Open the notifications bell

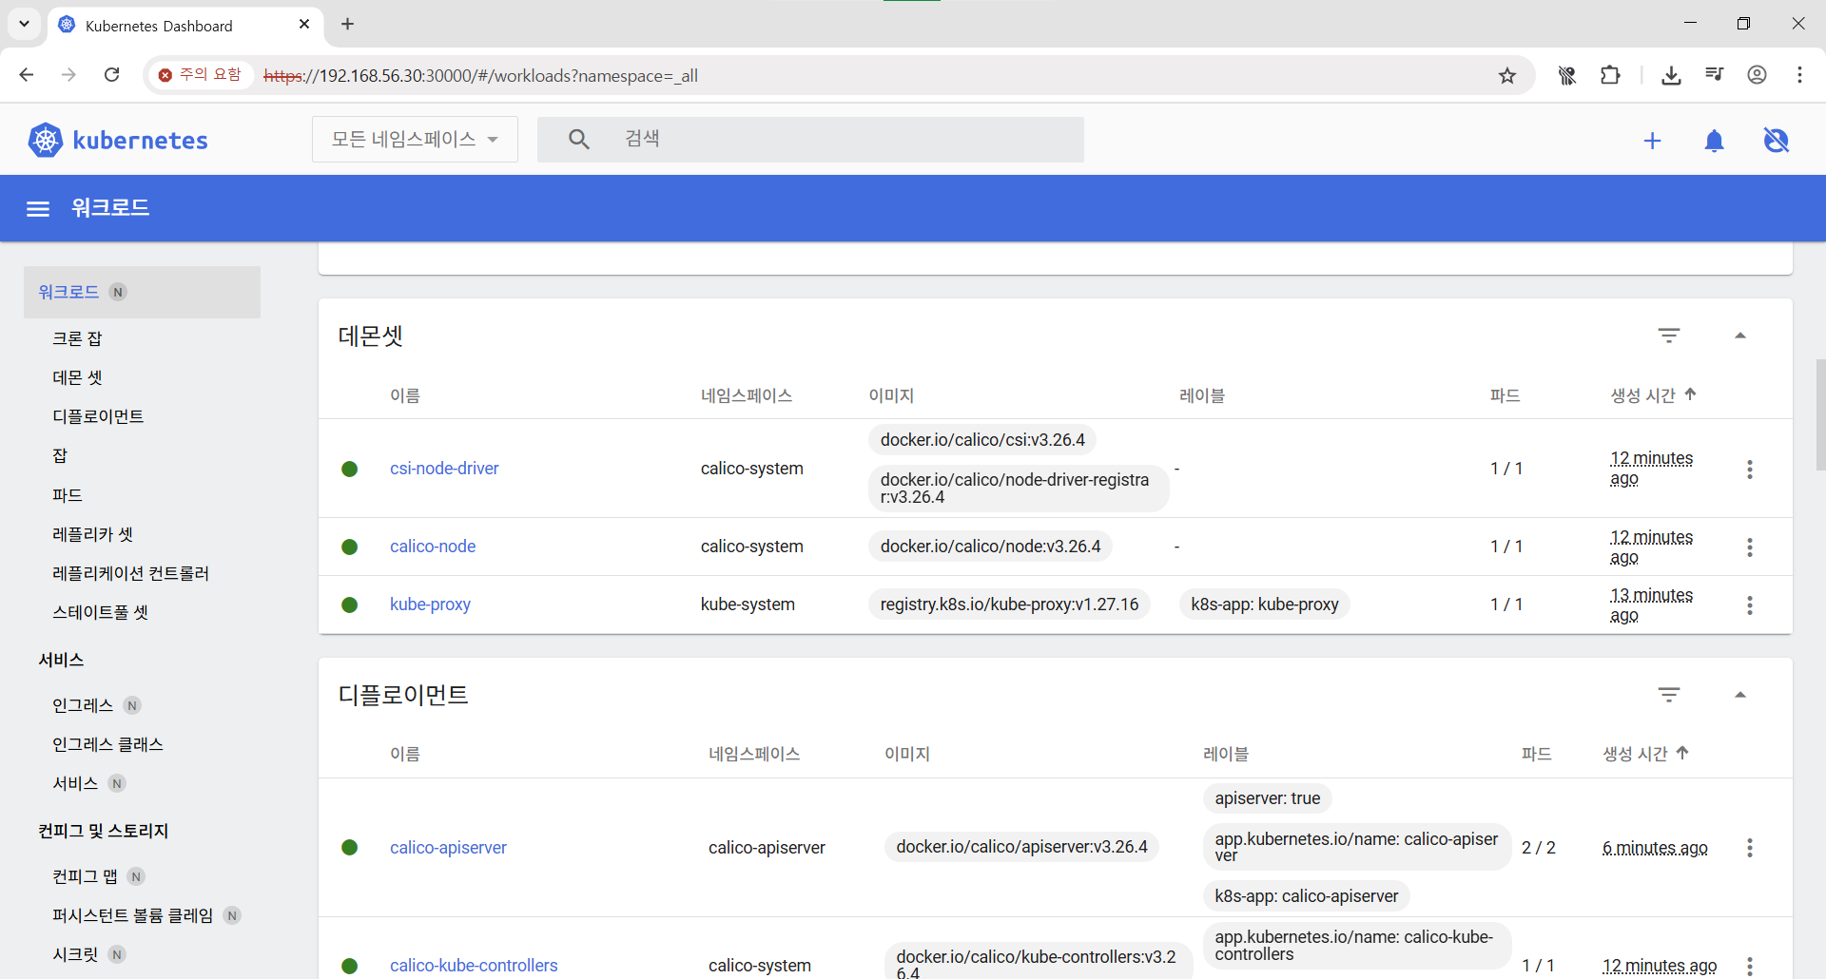click(x=1714, y=141)
